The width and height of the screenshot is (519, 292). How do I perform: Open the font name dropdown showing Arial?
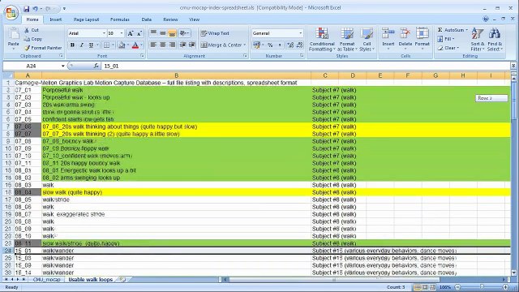[104, 33]
